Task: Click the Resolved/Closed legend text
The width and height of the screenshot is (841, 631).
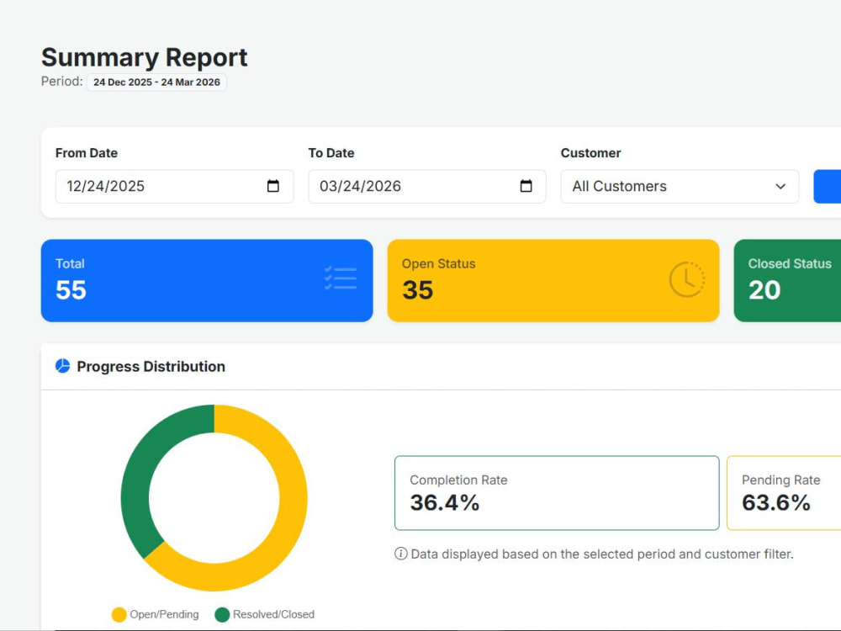Action: [x=273, y=614]
